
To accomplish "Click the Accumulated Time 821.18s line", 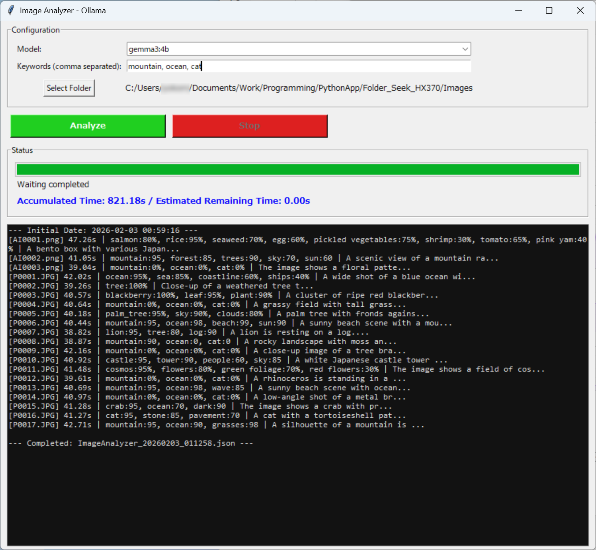I will coord(164,201).
